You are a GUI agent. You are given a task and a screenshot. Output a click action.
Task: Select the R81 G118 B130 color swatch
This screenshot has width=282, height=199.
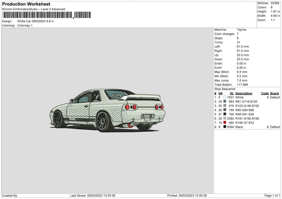click(226, 101)
